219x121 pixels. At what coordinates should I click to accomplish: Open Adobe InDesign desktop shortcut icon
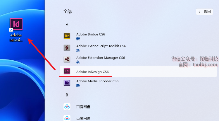tap(16, 24)
